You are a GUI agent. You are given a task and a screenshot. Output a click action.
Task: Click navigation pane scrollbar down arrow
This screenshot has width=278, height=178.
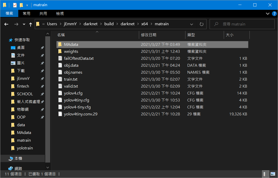click(x=48, y=167)
